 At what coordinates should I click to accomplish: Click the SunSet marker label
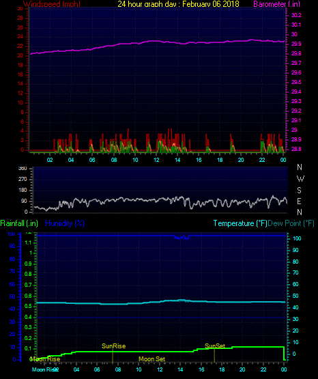pos(215,346)
